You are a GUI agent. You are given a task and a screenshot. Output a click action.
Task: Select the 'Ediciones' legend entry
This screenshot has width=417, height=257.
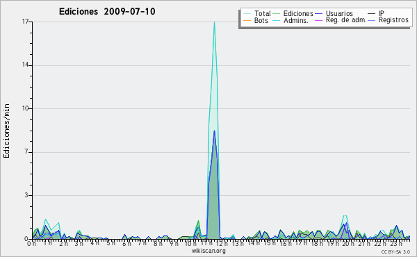click(298, 13)
